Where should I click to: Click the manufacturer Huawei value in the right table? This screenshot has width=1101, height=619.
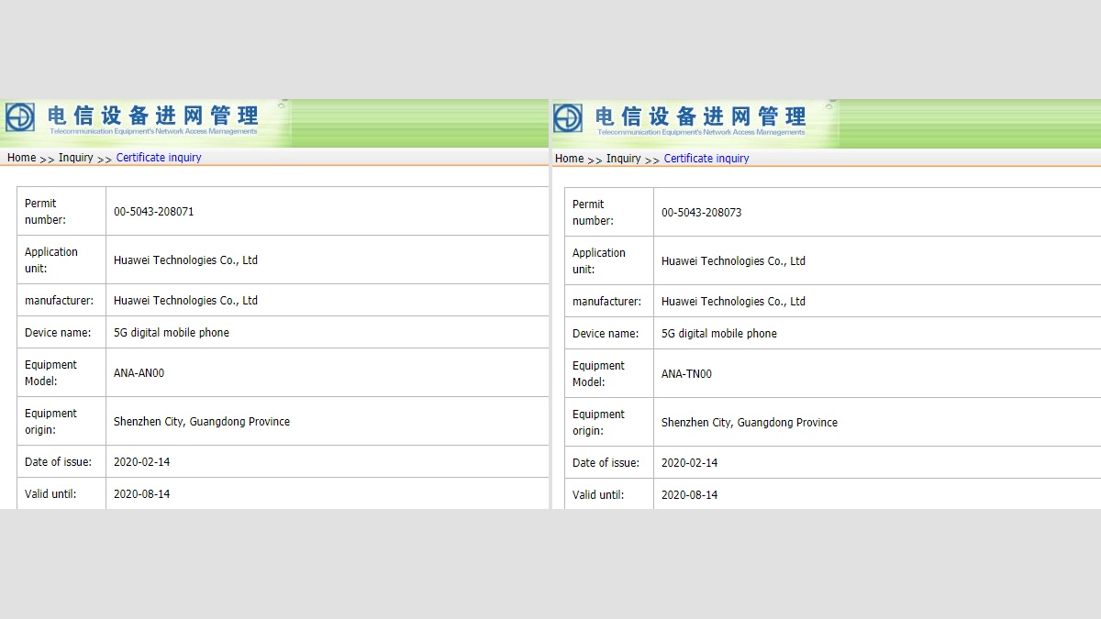click(733, 302)
